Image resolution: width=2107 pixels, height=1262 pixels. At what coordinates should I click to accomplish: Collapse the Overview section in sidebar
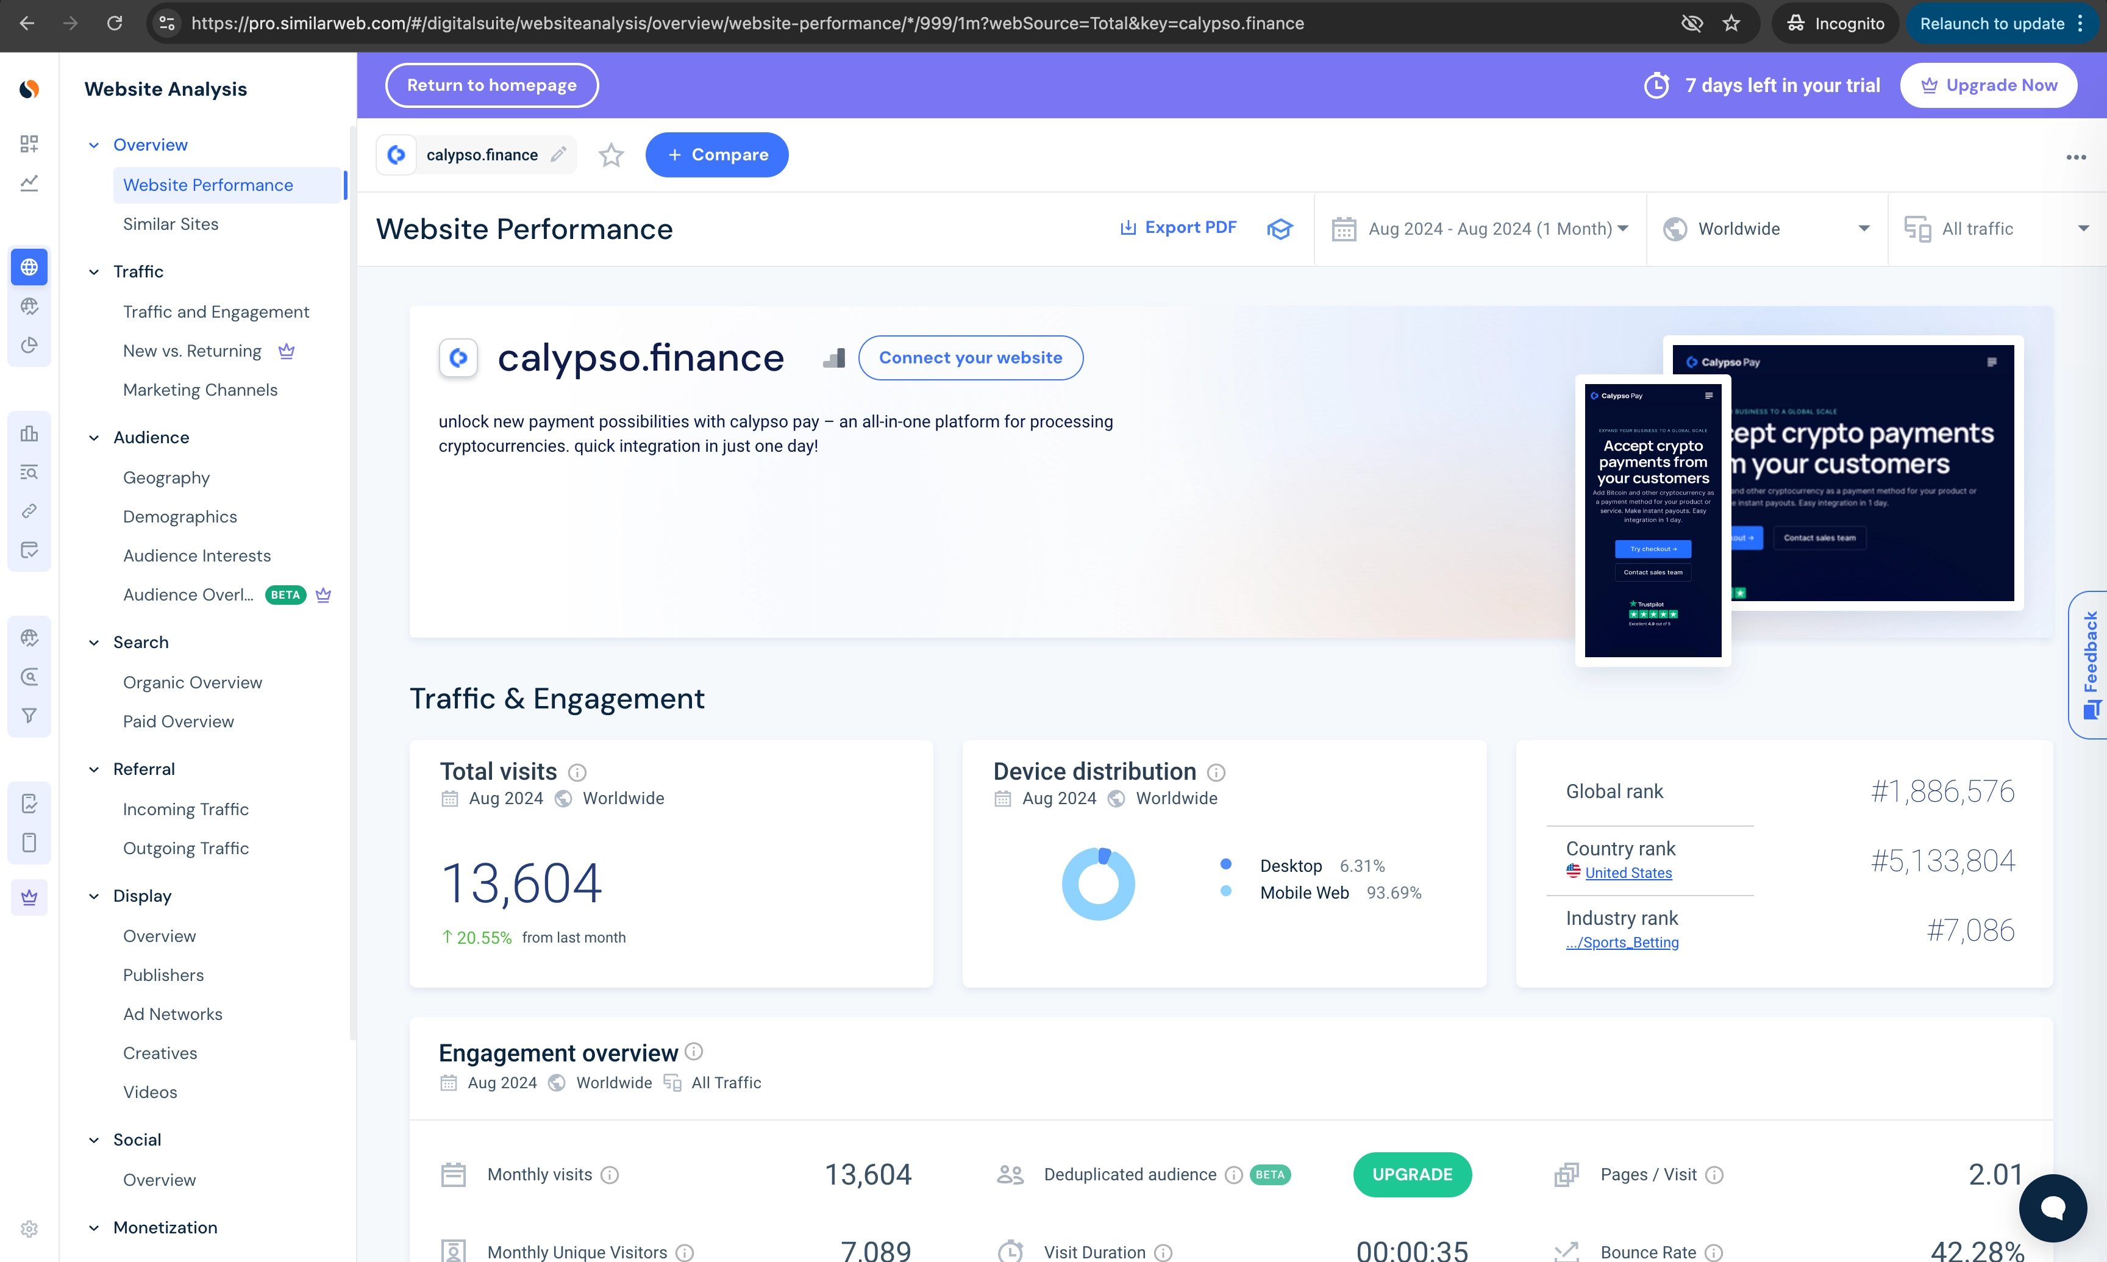click(93, 144)
